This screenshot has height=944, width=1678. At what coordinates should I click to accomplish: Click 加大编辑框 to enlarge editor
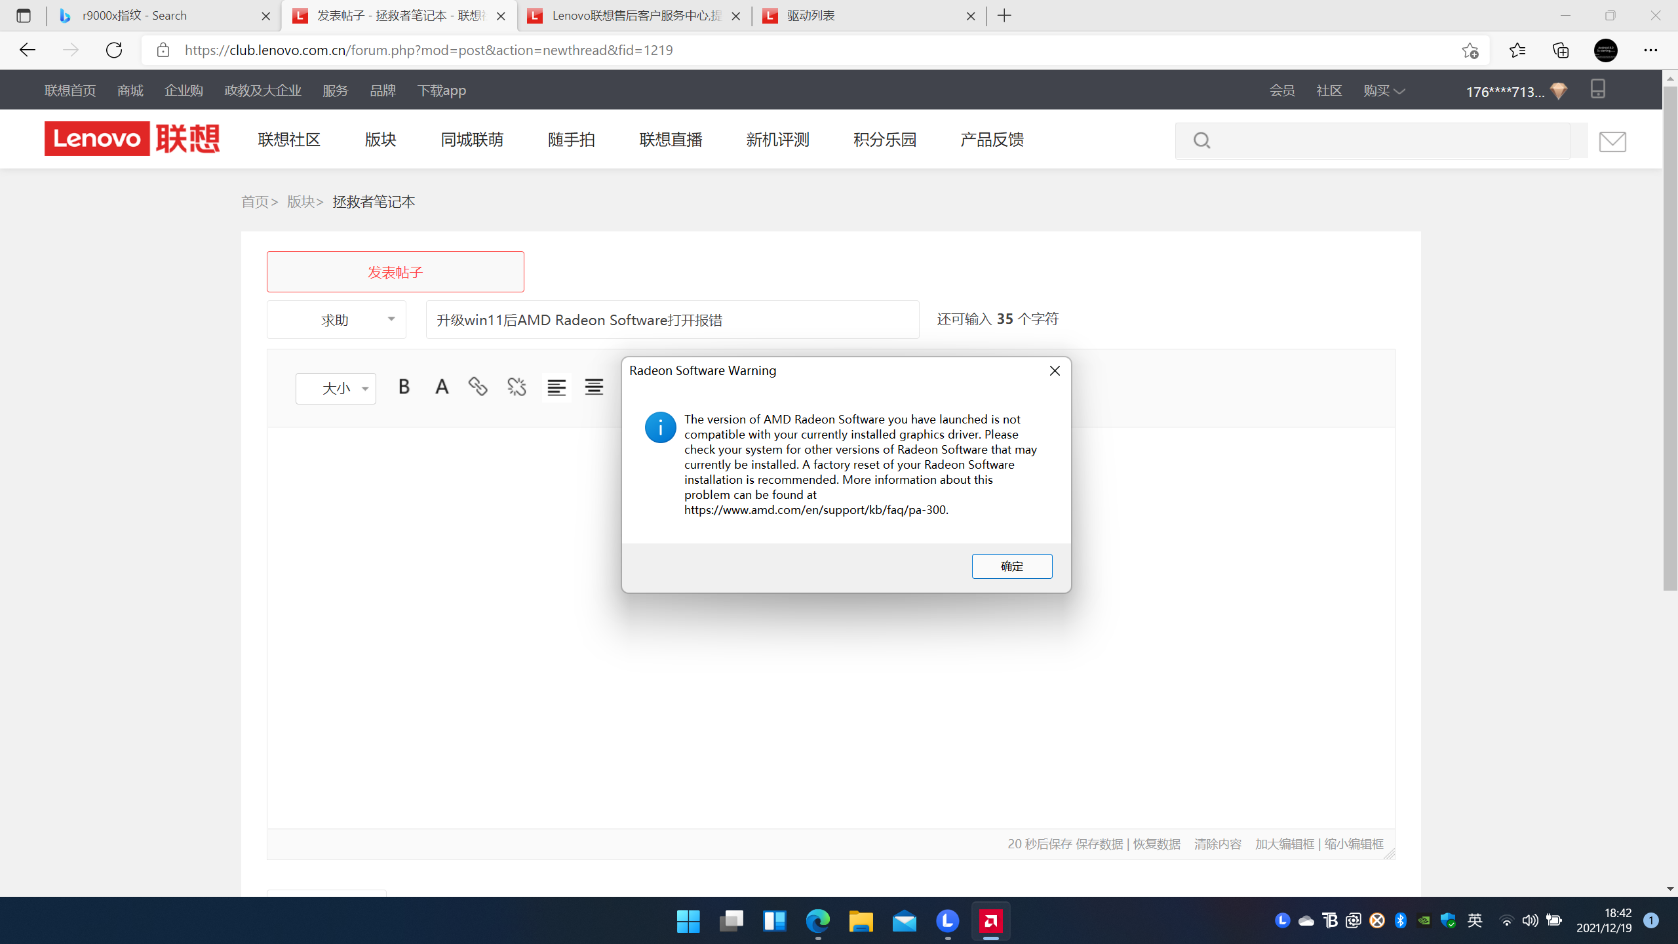click(x=1285, y=844)
